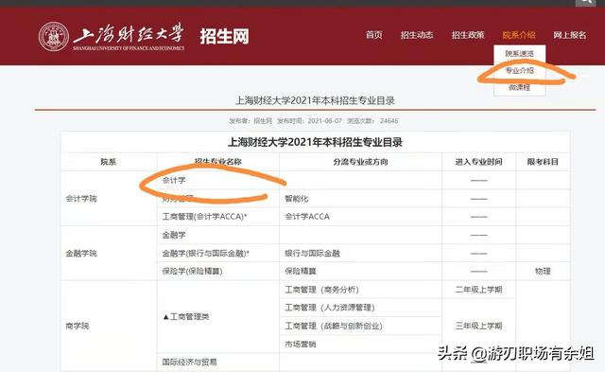Click the university seal logo
The image size is (605, 372).
tap(54, 37)
